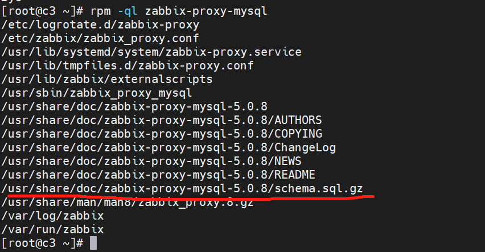This screenshot has height=252, width=485.
Task: Click the COPYING file path line
Action: (x=162, y=134)
